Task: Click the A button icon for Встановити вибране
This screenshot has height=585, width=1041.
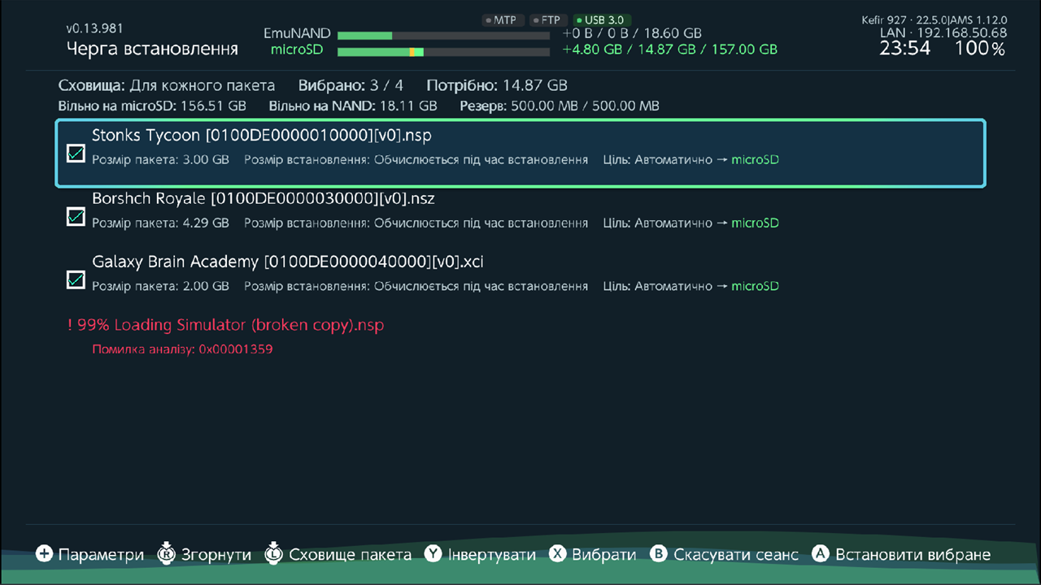Action: 821,554
